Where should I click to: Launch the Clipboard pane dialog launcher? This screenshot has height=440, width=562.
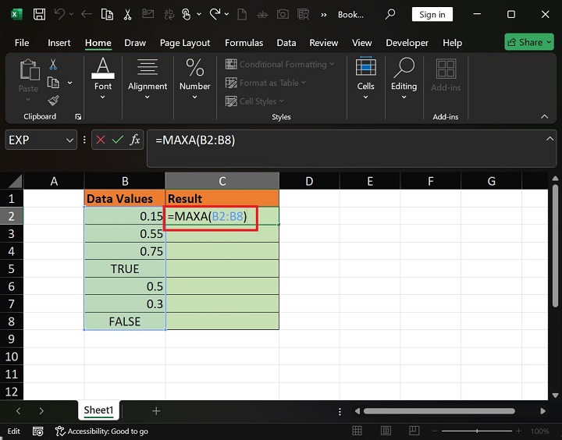[78, 117]
